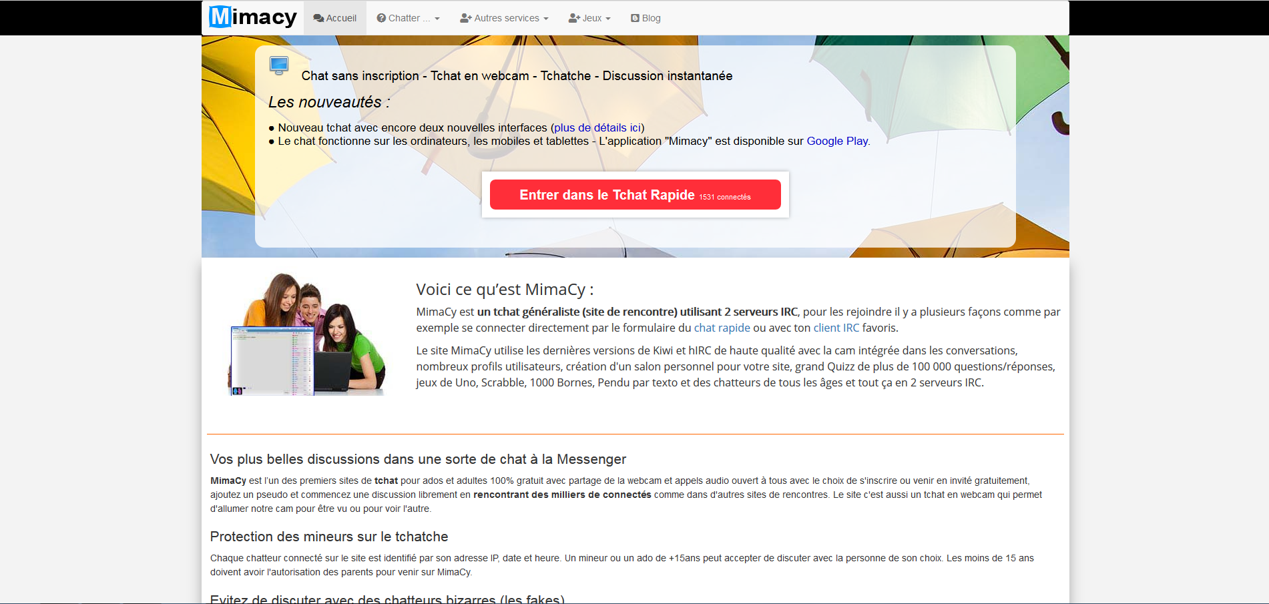Click the 'Voici ce qu'est MimaCy :' heading
The height and width of the screenshot is (604, 1269).
(505, 290)
